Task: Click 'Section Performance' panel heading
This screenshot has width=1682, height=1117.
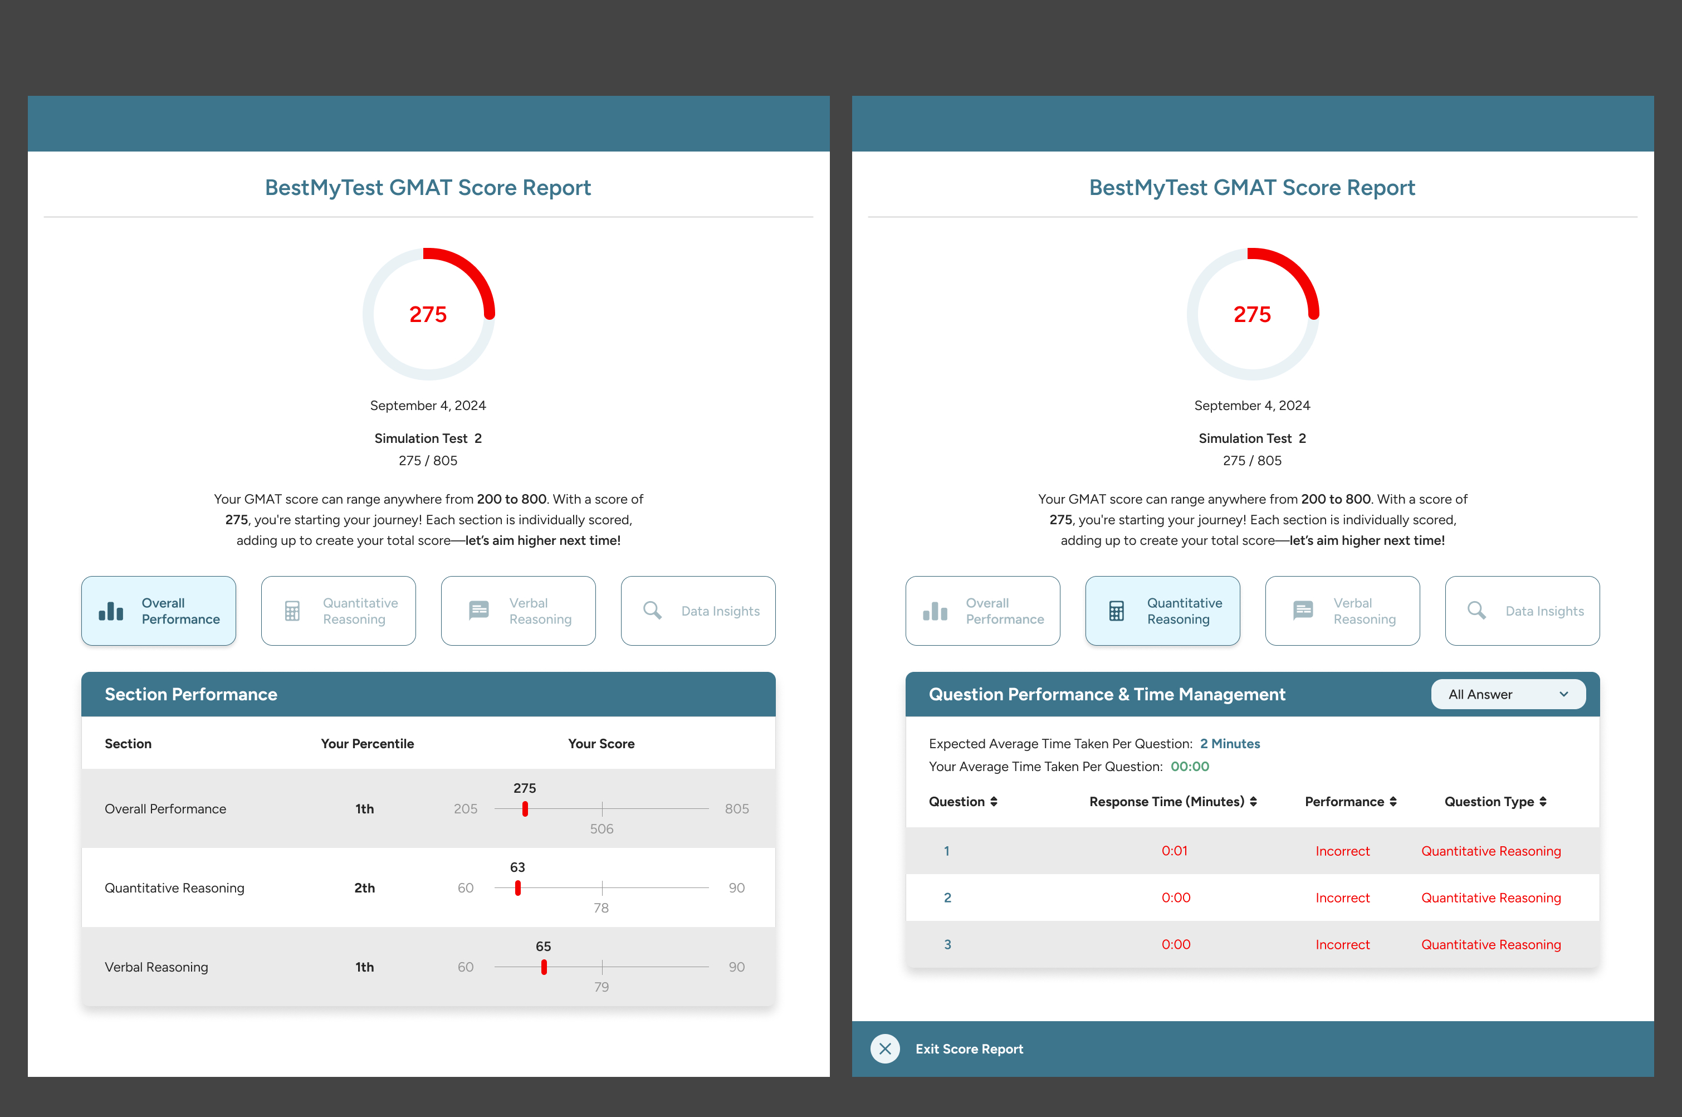Action: pos(191,695)
